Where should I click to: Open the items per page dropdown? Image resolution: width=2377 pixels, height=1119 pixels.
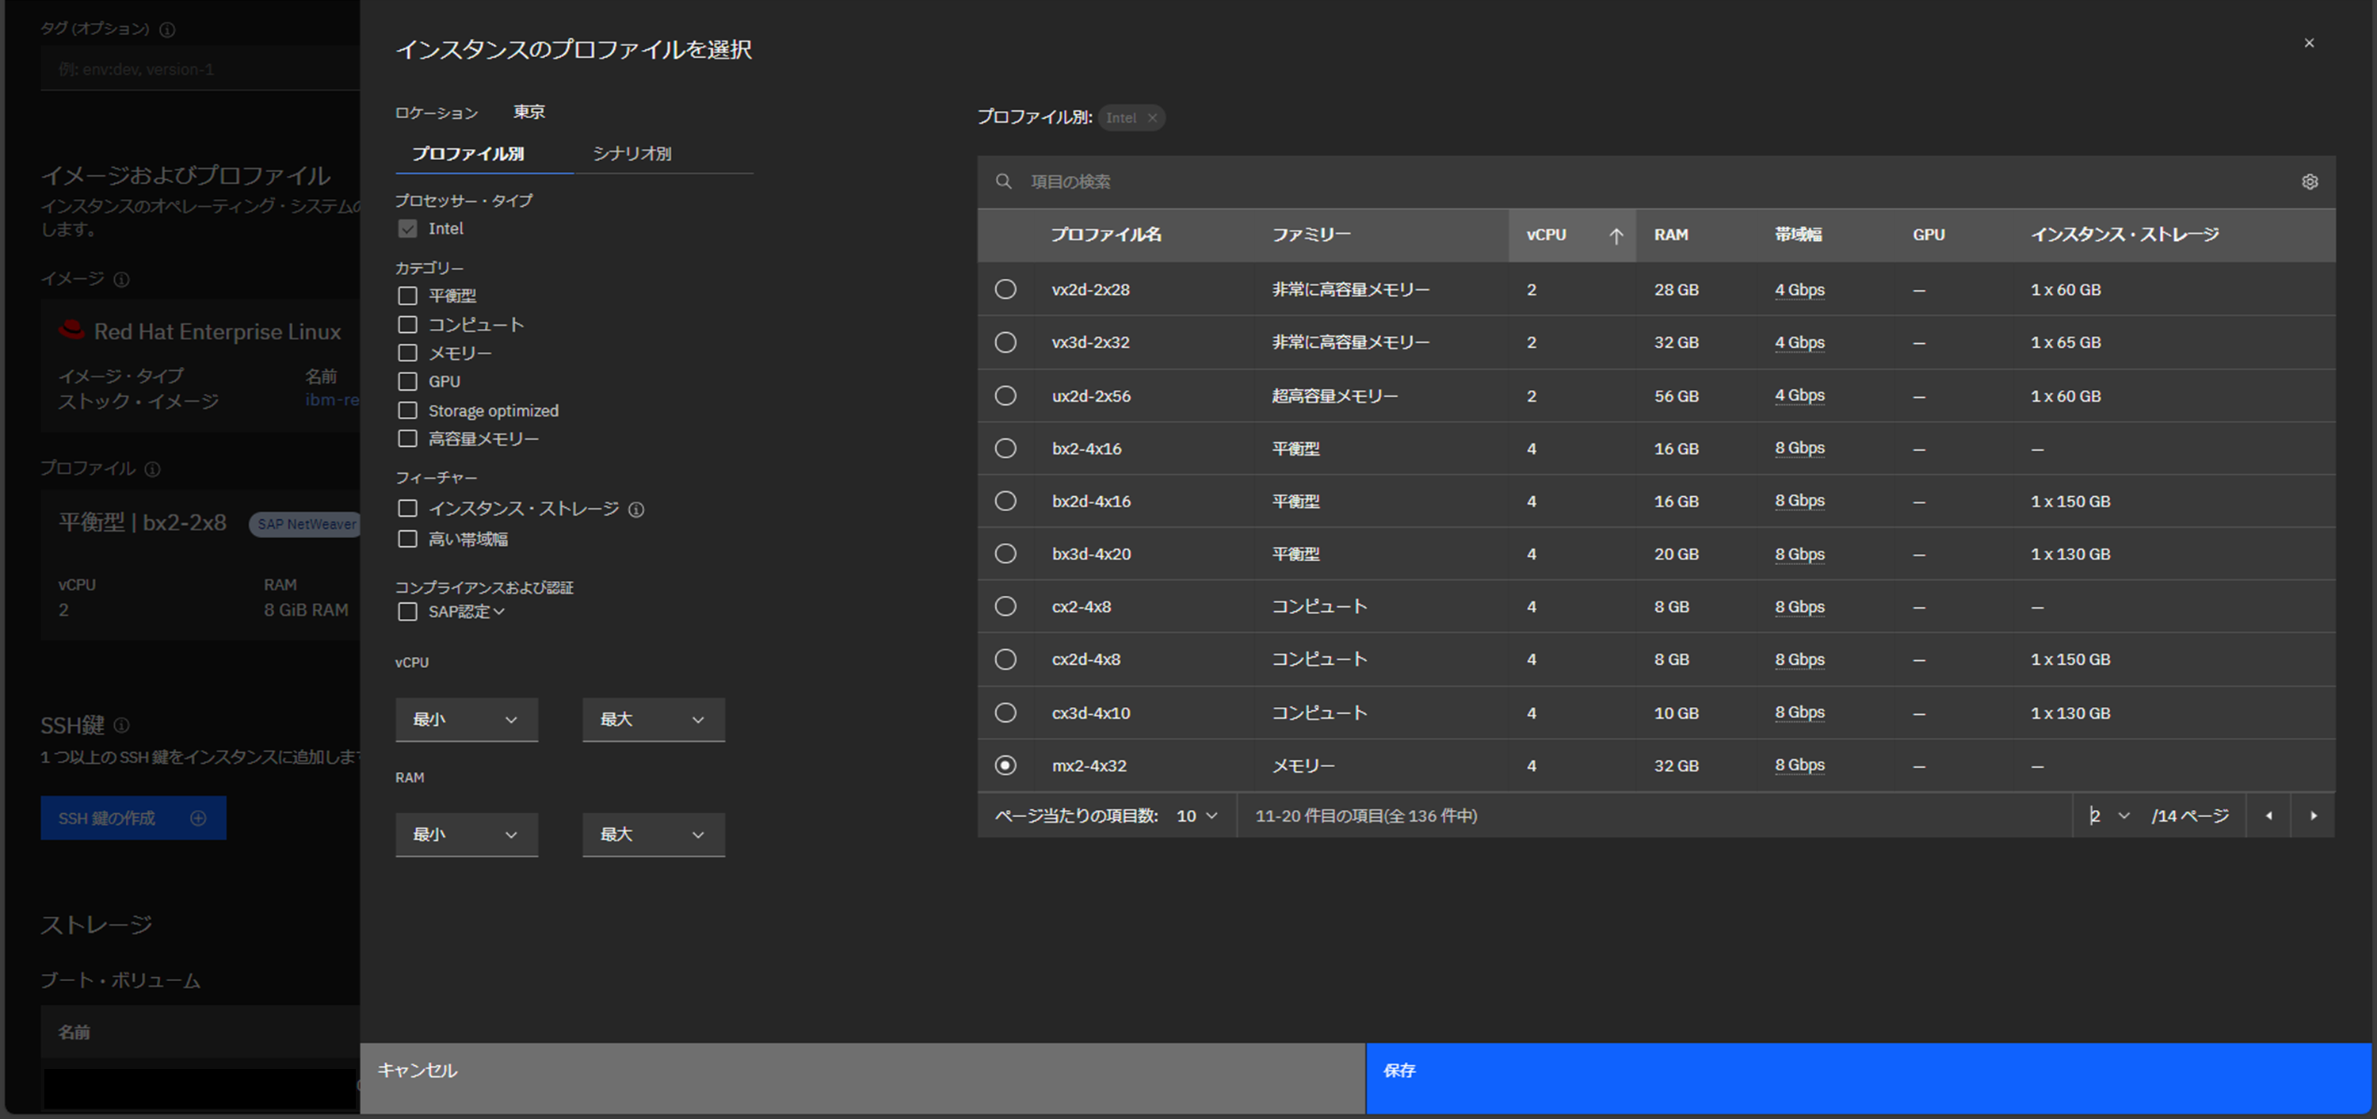click(1196, 816)
